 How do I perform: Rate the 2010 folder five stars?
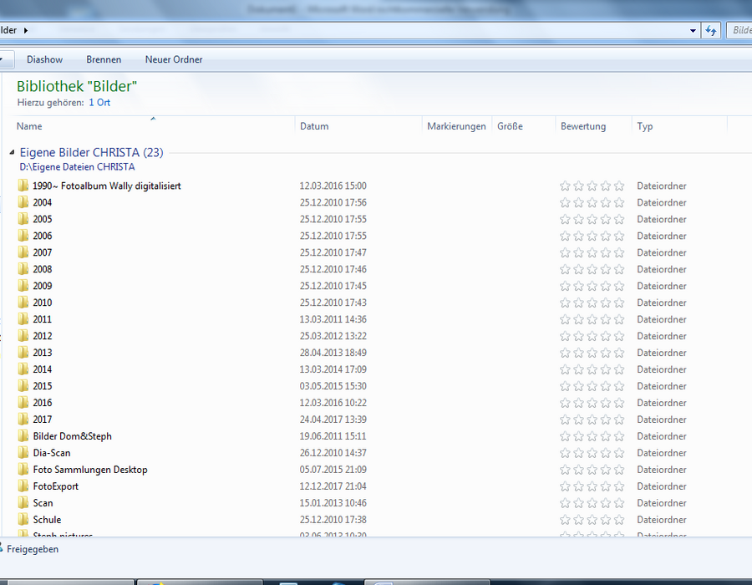pos(619,303)
